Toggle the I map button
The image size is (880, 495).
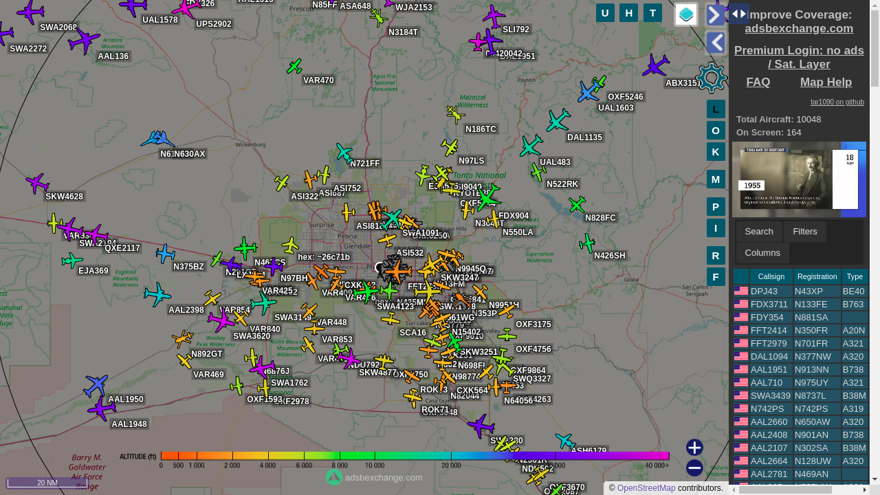[716, 228]
